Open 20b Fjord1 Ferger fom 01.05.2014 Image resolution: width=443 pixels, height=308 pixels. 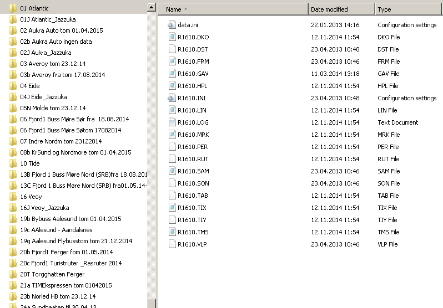(67, 252)
